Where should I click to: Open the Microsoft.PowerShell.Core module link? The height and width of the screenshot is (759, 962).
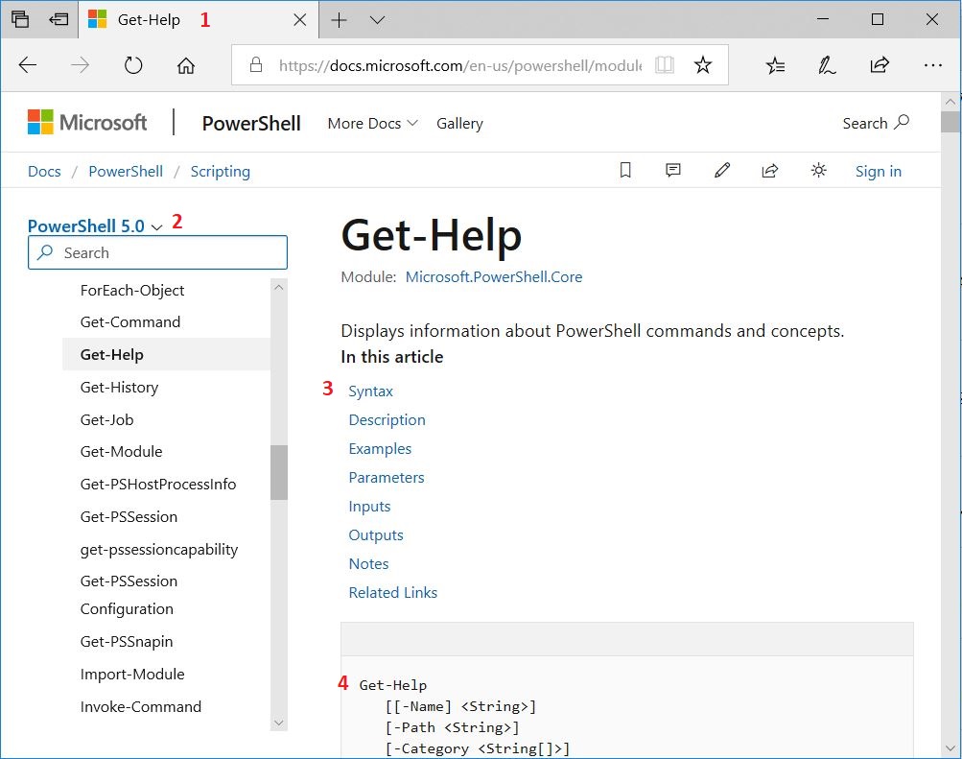494,276
